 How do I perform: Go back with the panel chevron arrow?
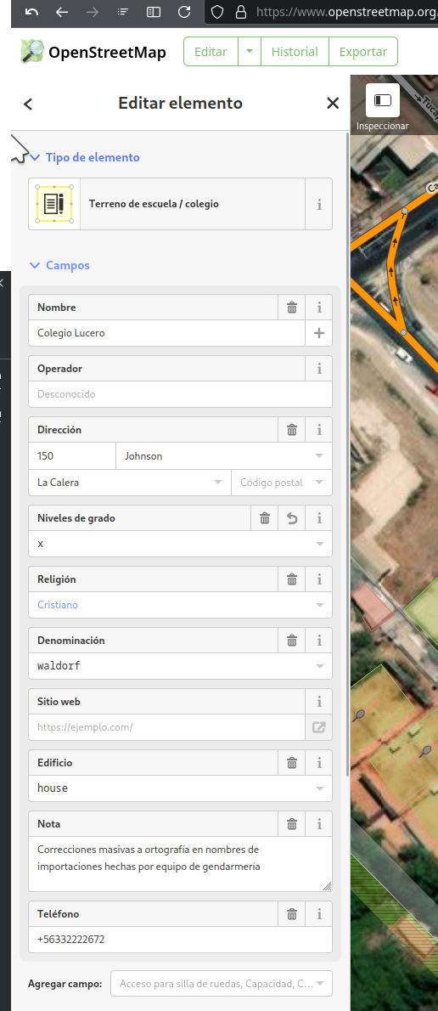(x=28, y=104)
